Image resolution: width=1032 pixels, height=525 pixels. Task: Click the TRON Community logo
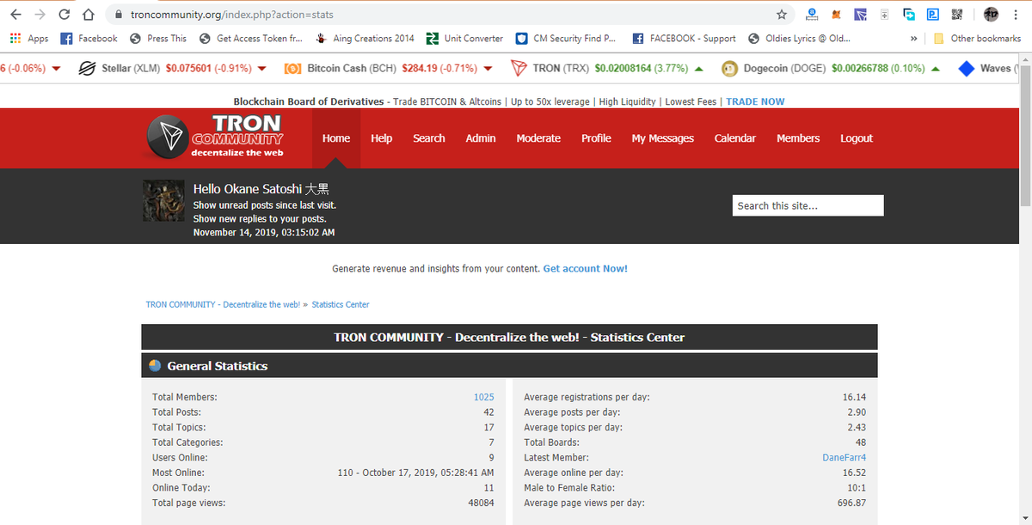[215, 137]
